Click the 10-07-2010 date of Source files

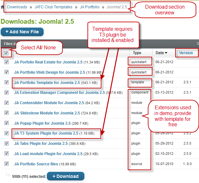point(164,164)
